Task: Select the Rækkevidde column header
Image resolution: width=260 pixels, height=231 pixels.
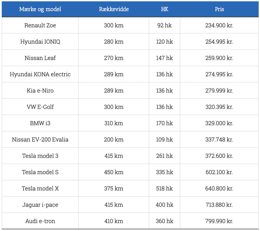Action: 114,9
